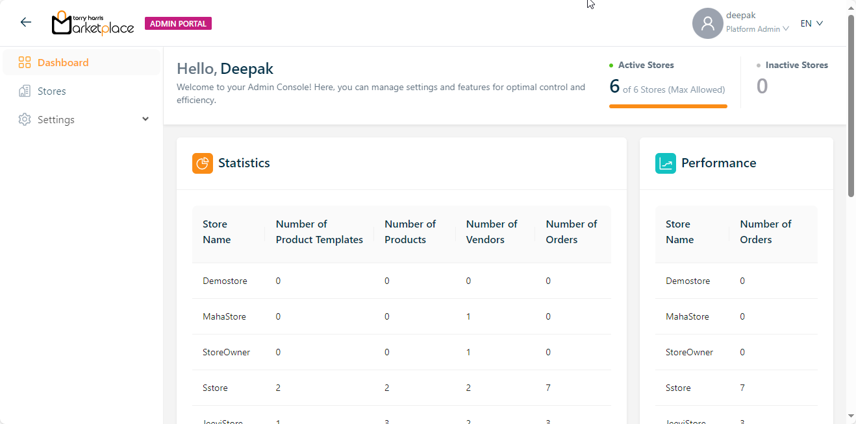Image resolution: width=856 pixels, height=424 pixels.
Task: Click the Performance chart icon
Action: 666,163
